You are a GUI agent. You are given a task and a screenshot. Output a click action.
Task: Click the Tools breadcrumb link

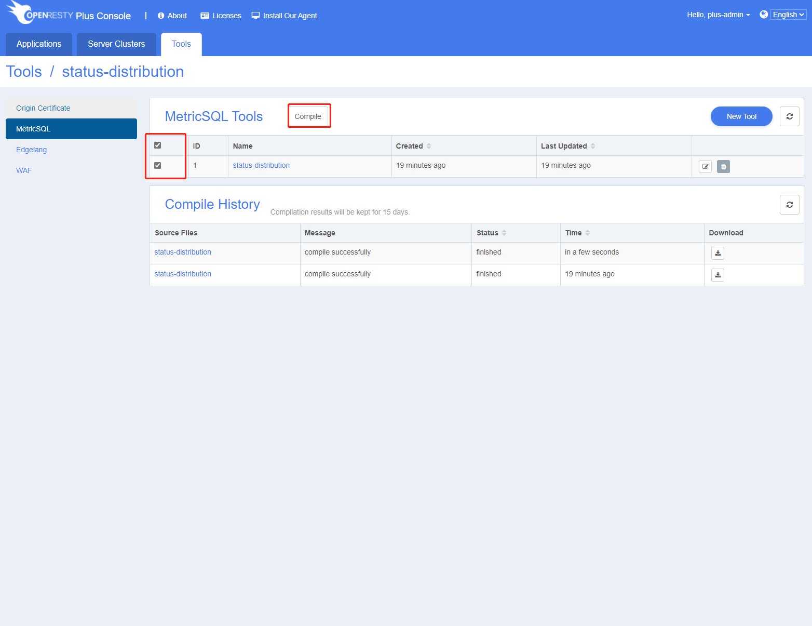pyautogui.click(x=24, y=72)
